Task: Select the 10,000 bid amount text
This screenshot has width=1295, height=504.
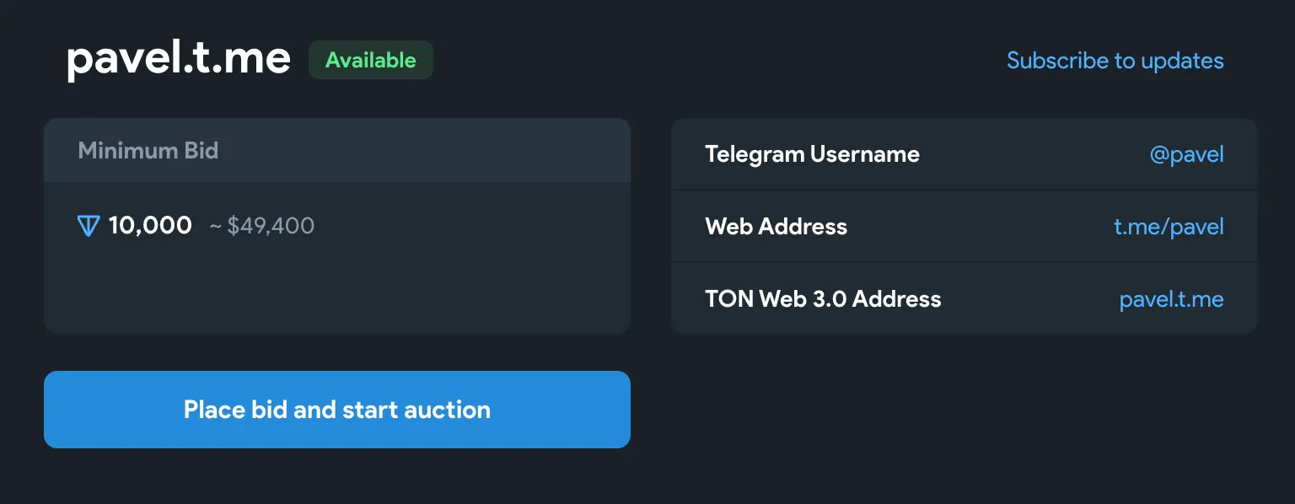Action: point(150,226)
